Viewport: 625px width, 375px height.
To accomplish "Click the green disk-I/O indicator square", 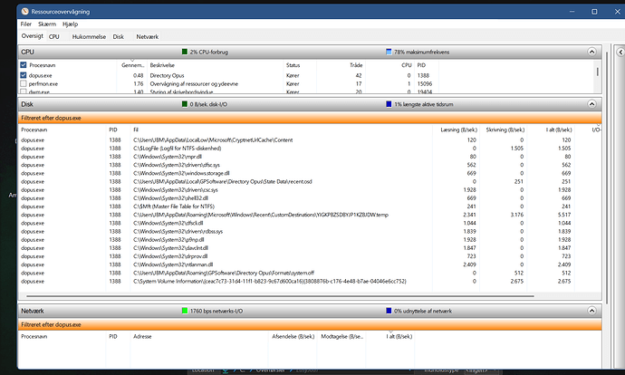I will pos(185,104).
